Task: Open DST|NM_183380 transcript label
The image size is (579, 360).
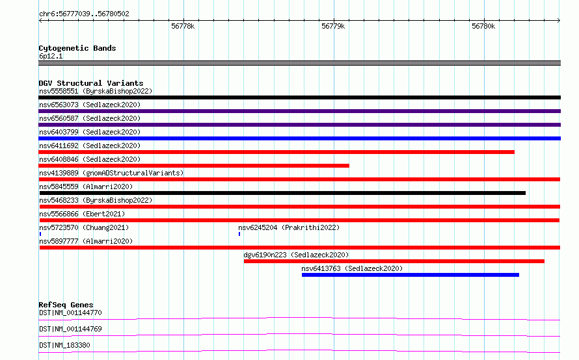Action: pyautogui.click(x=64, y=345)
